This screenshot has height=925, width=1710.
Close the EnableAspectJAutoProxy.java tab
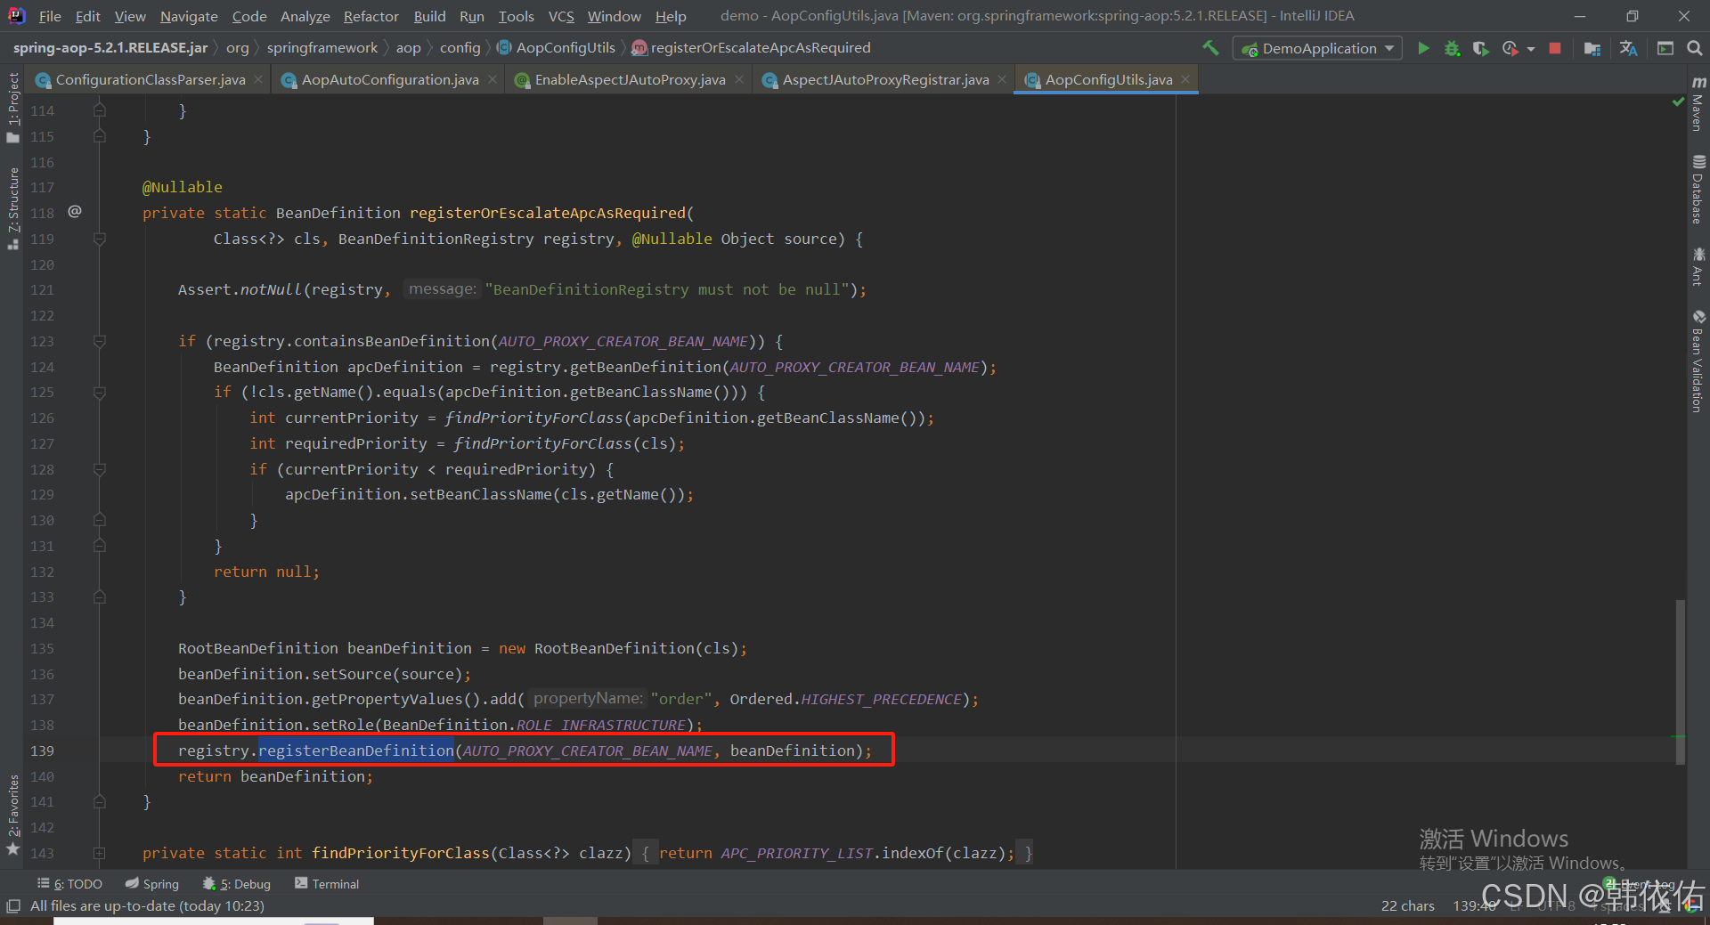pos(739,79)
